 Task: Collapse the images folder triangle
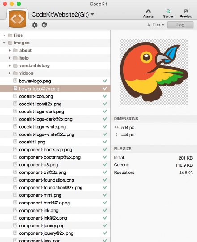click(x=4, y=43)
